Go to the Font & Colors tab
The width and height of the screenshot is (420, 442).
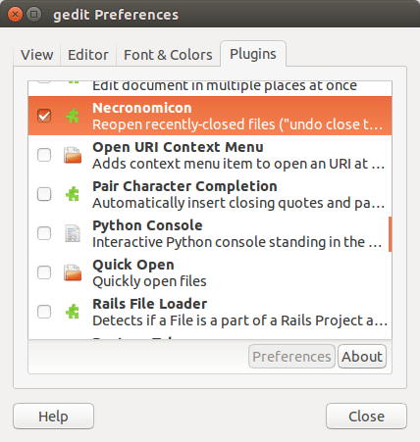(168, 55)
